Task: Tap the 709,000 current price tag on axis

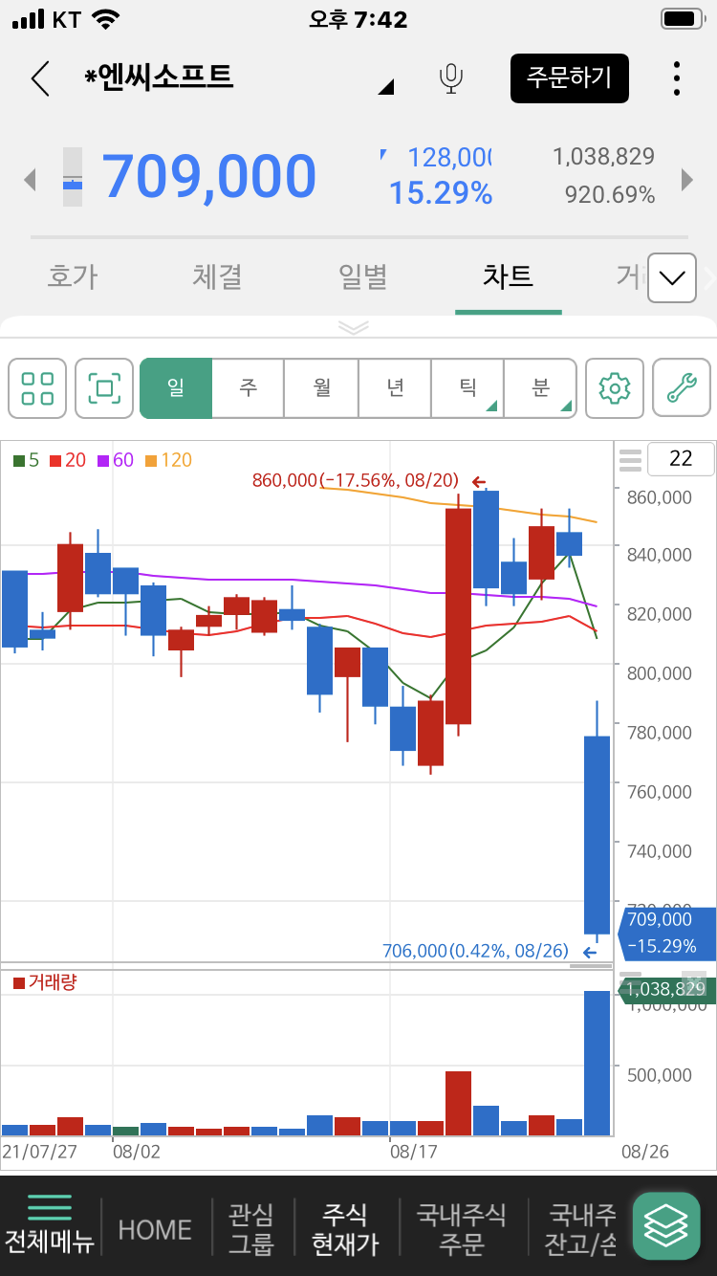Action: [x=666, y=934]
